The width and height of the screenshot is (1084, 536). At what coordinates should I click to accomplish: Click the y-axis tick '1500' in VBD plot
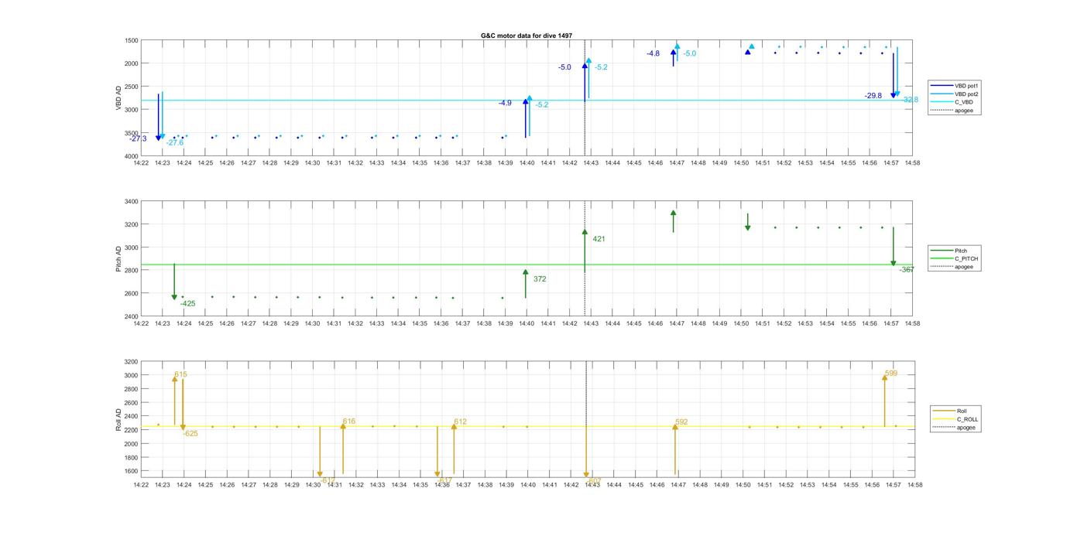131,40
